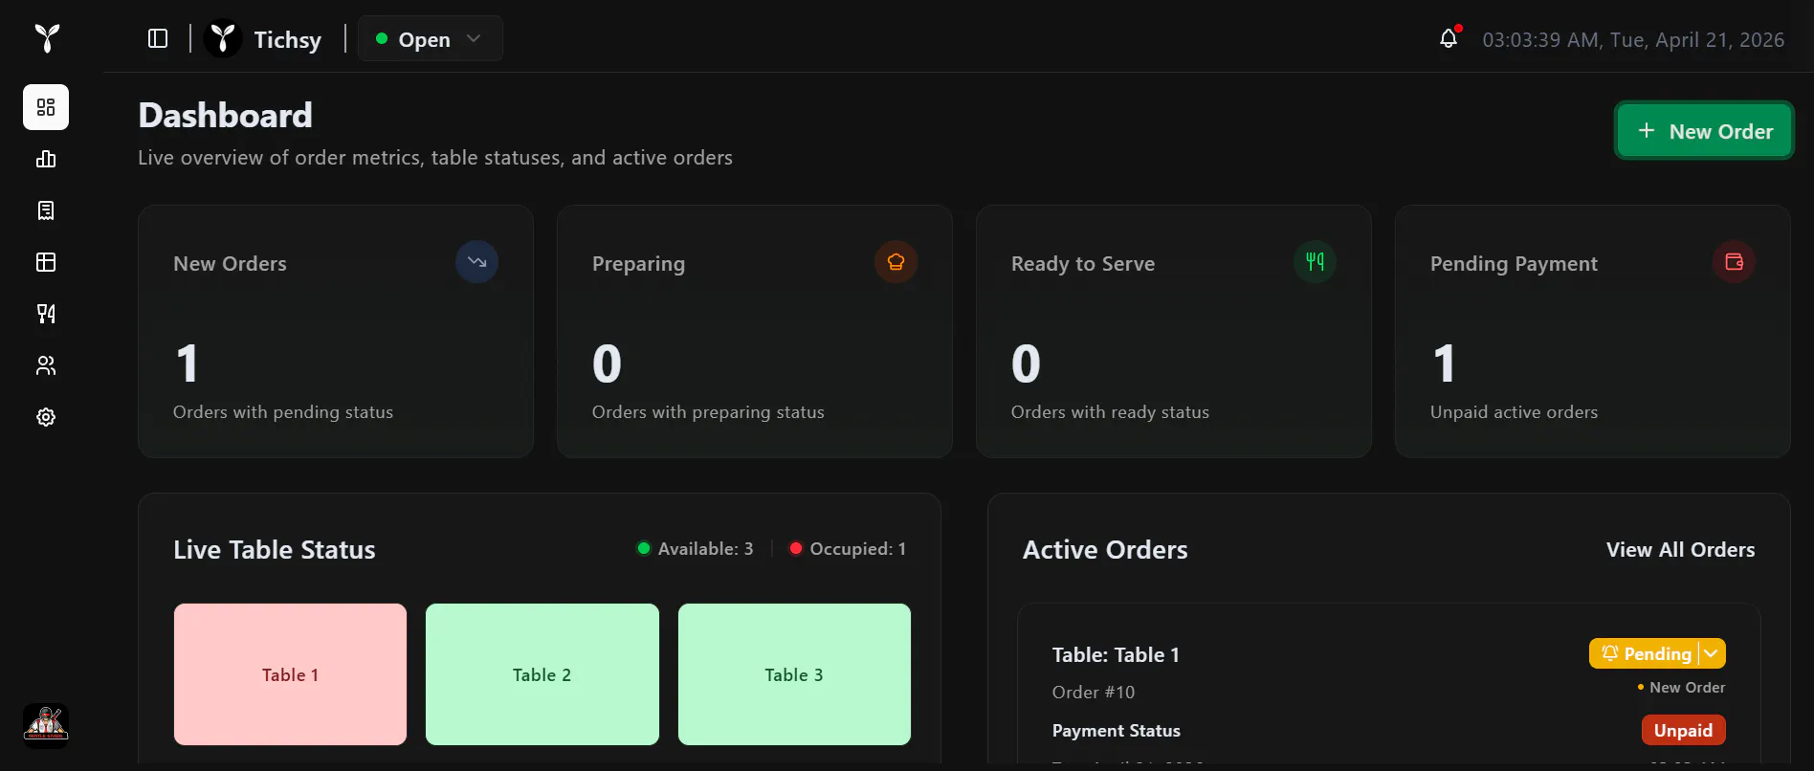Click the 'Payment Status' label

click(1117, 731)
